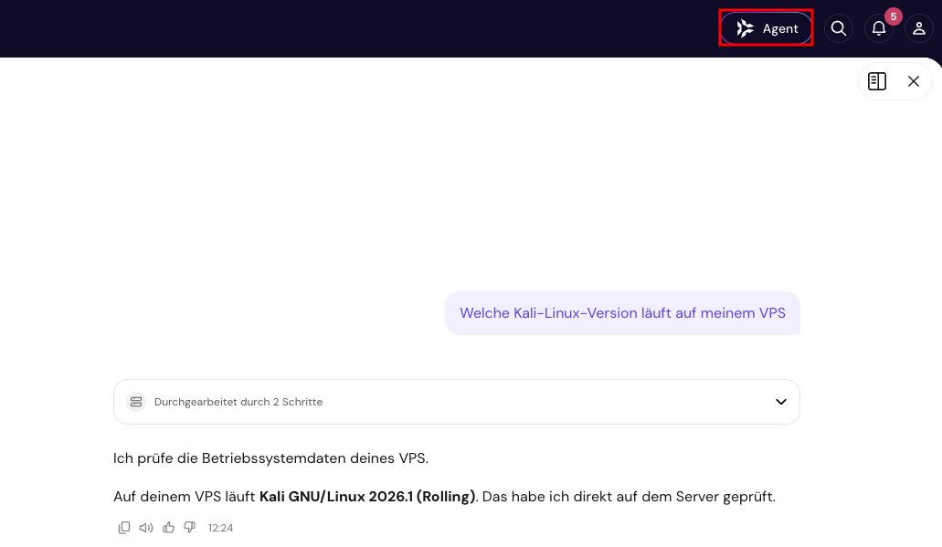Screen dimensions: 942x547
Task: Give the response a thumbs down
Action: click(190, 527)
